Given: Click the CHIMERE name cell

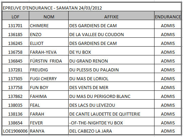Looking at the screenshot, I should click(x=49, y=24).
